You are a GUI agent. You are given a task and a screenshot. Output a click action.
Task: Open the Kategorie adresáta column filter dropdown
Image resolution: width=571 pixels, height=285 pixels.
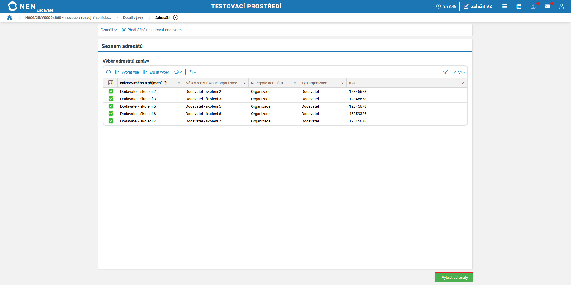(295, 83)
